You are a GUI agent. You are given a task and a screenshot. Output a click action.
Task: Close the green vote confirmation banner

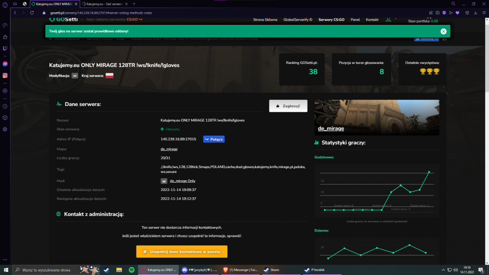[444, 31]
